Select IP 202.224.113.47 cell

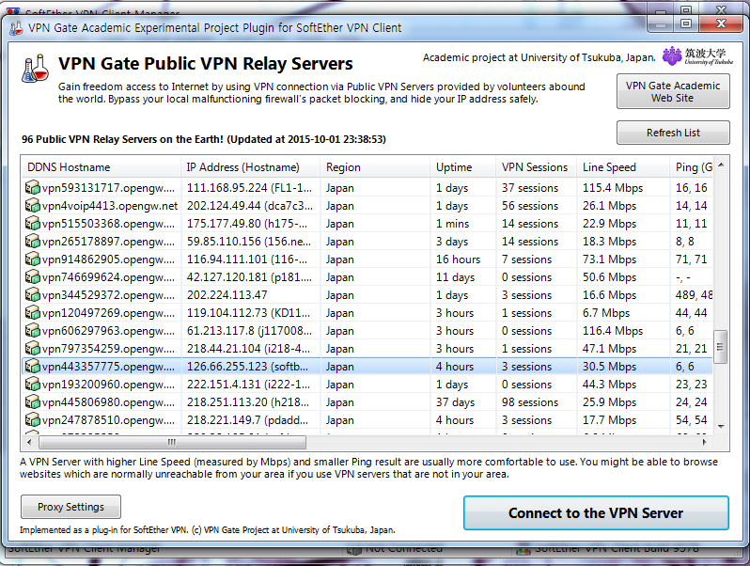(x=227, y=294)
